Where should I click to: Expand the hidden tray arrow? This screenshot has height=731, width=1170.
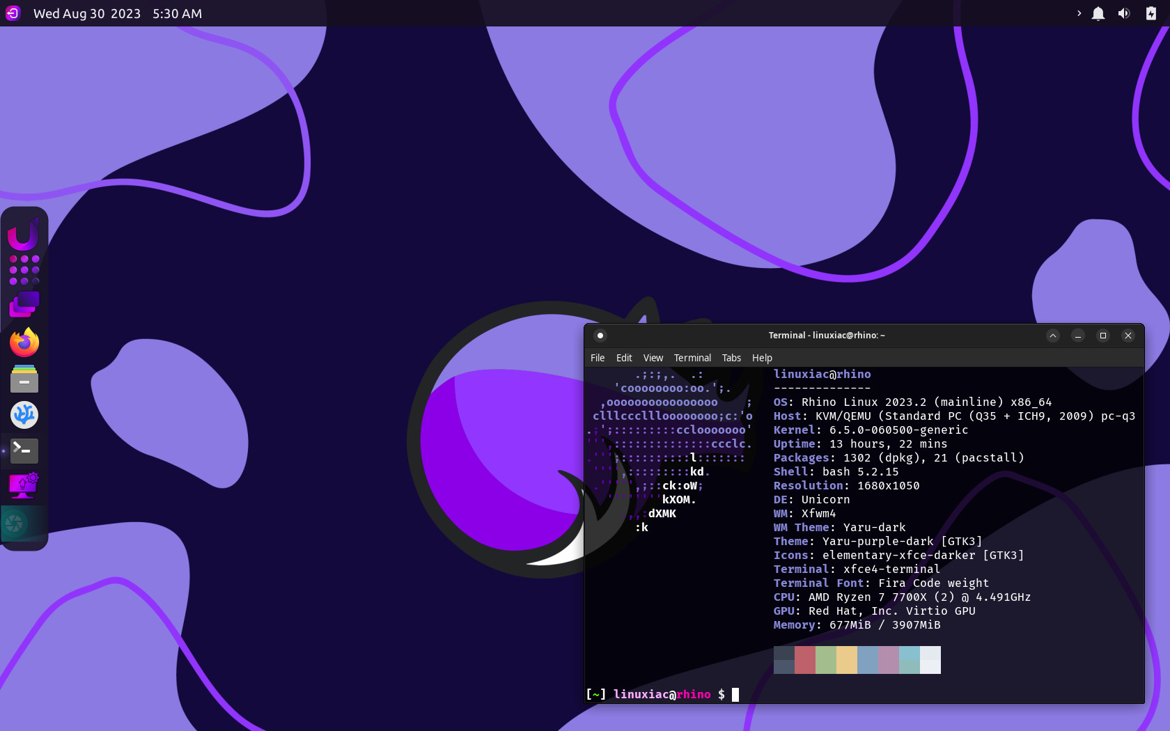[x=1079, y=13]
